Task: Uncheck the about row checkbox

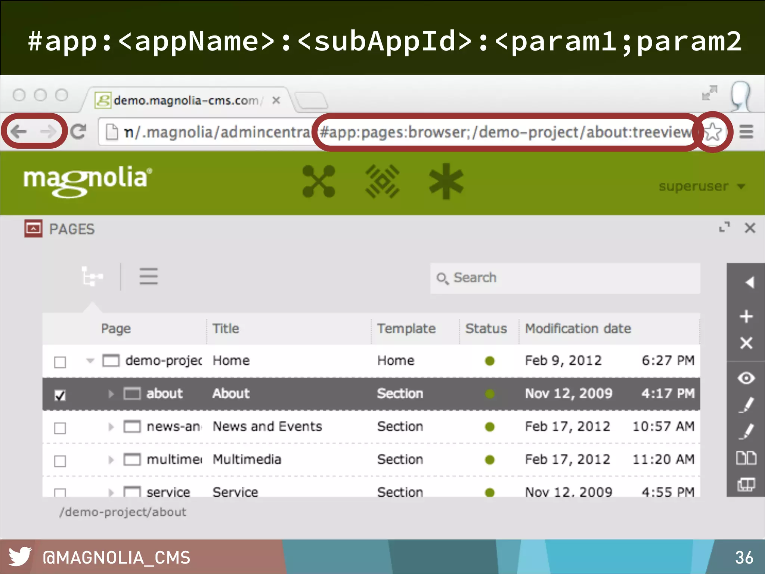Action: 60,395
